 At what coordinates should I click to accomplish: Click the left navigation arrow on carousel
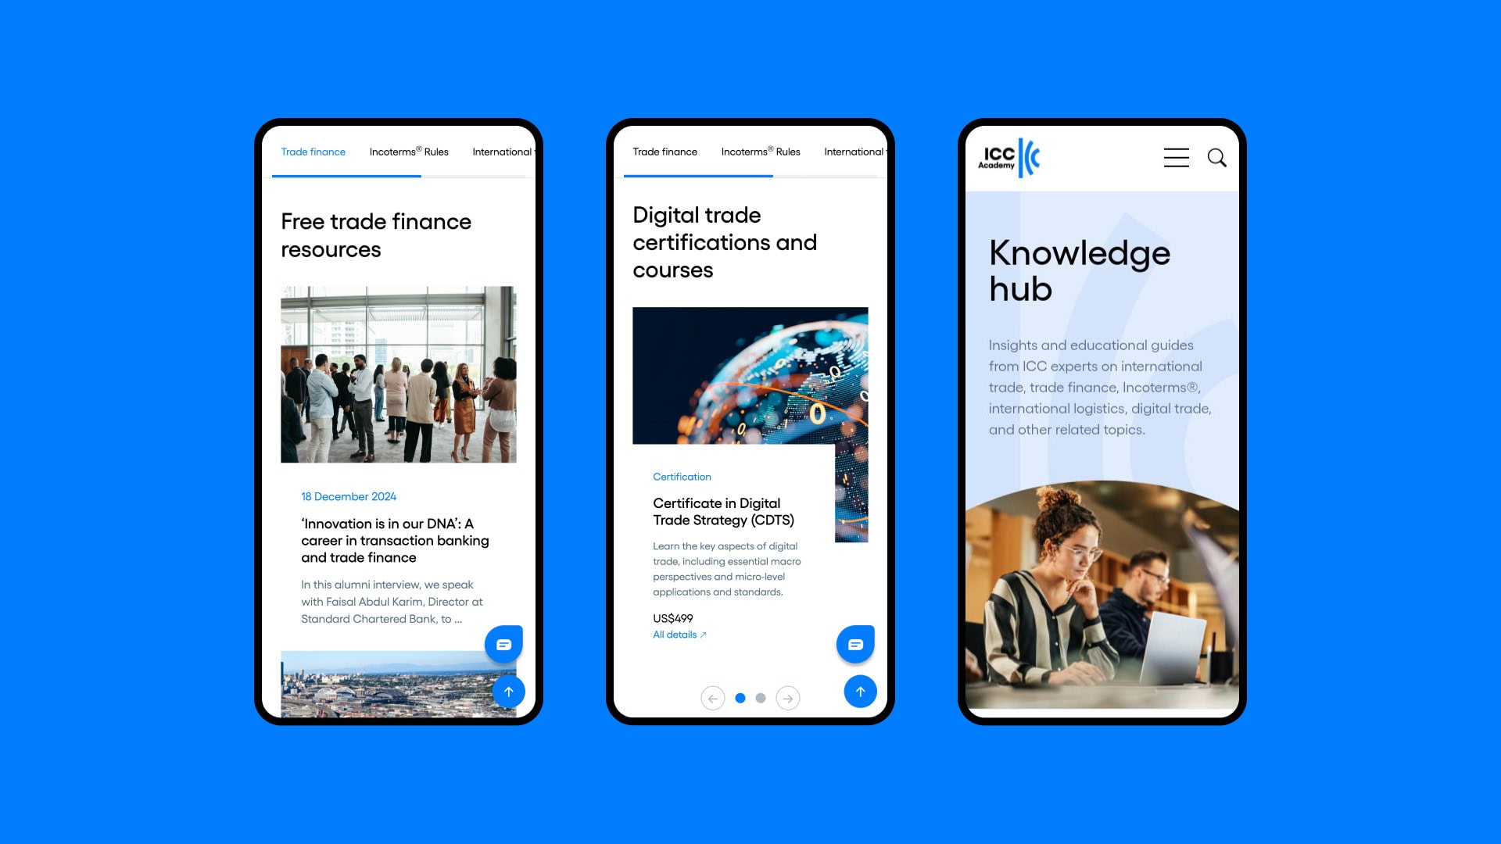click(x=714, y=698)
